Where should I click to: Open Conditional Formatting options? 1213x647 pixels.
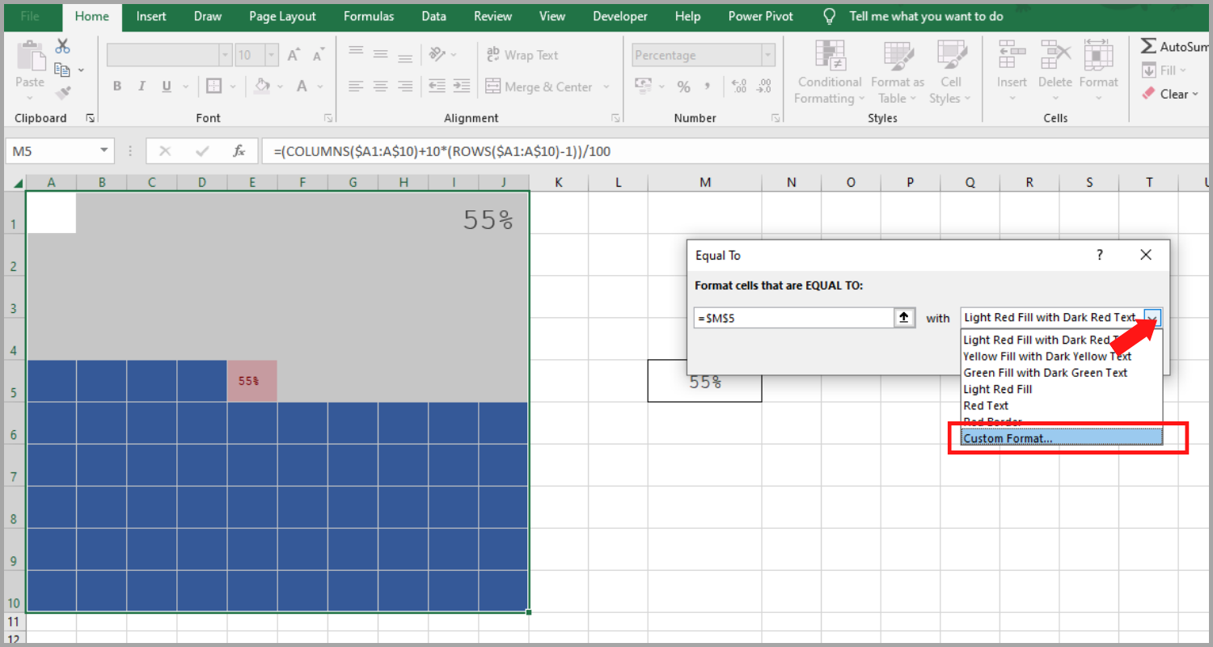click(x=829, y=73)
